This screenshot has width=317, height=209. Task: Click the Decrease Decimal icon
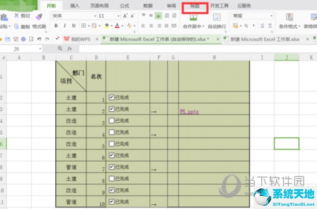point(270,26)
